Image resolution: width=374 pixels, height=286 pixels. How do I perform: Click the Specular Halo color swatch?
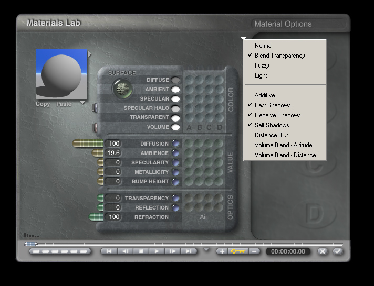[175, 108]
